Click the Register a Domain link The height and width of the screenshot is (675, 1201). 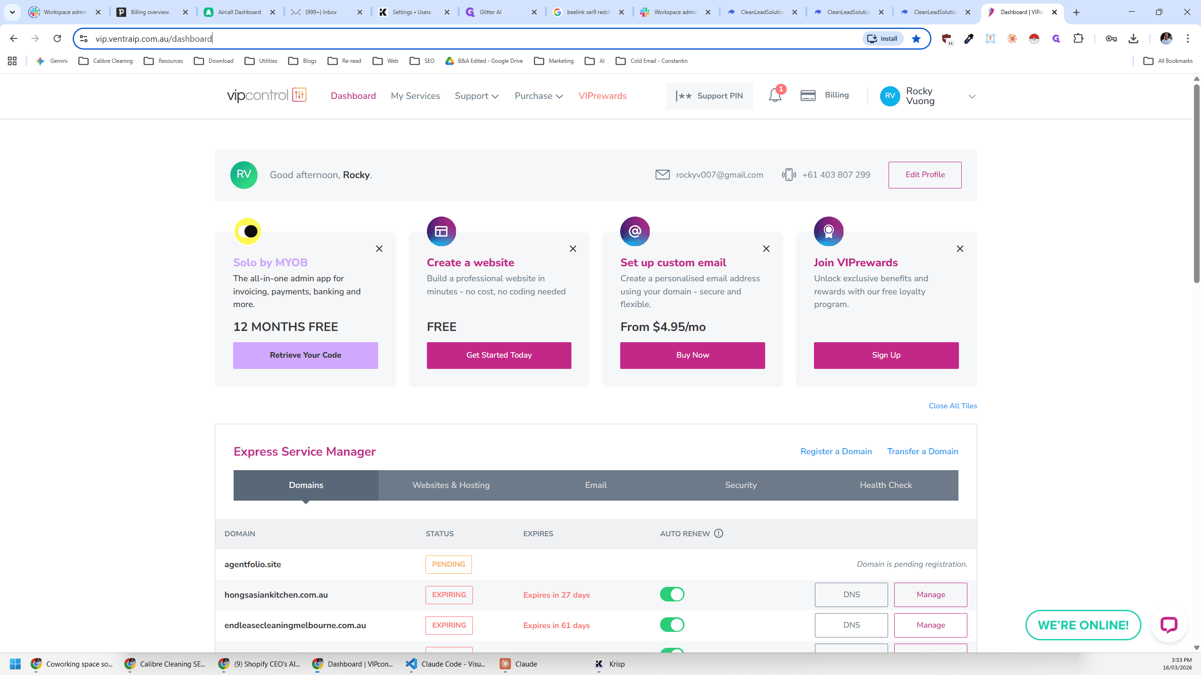836,451
